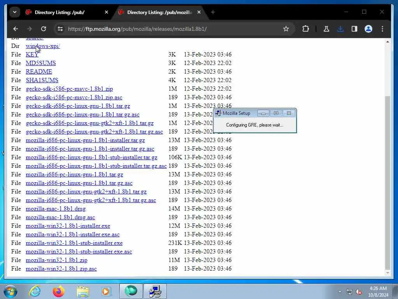Select the /pub/mozilla releases tab
Screen dimensions: 398x299
click(x=160, y=12)
